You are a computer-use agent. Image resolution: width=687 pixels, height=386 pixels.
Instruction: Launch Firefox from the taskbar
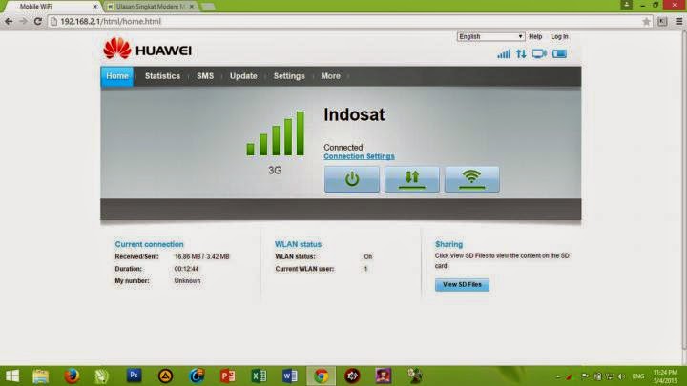[x=72, y=376]
